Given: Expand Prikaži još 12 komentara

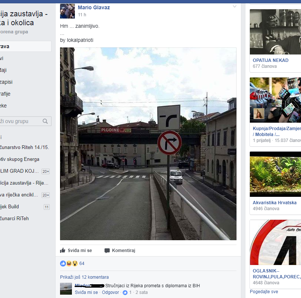Looking at the screenshot, I should [85, 277].
